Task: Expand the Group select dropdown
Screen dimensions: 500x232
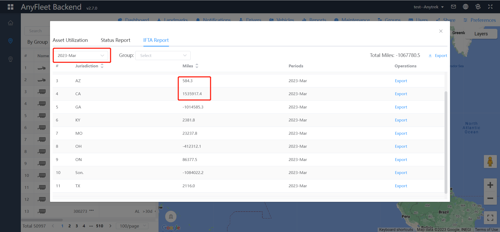Action: pos(163,55)
